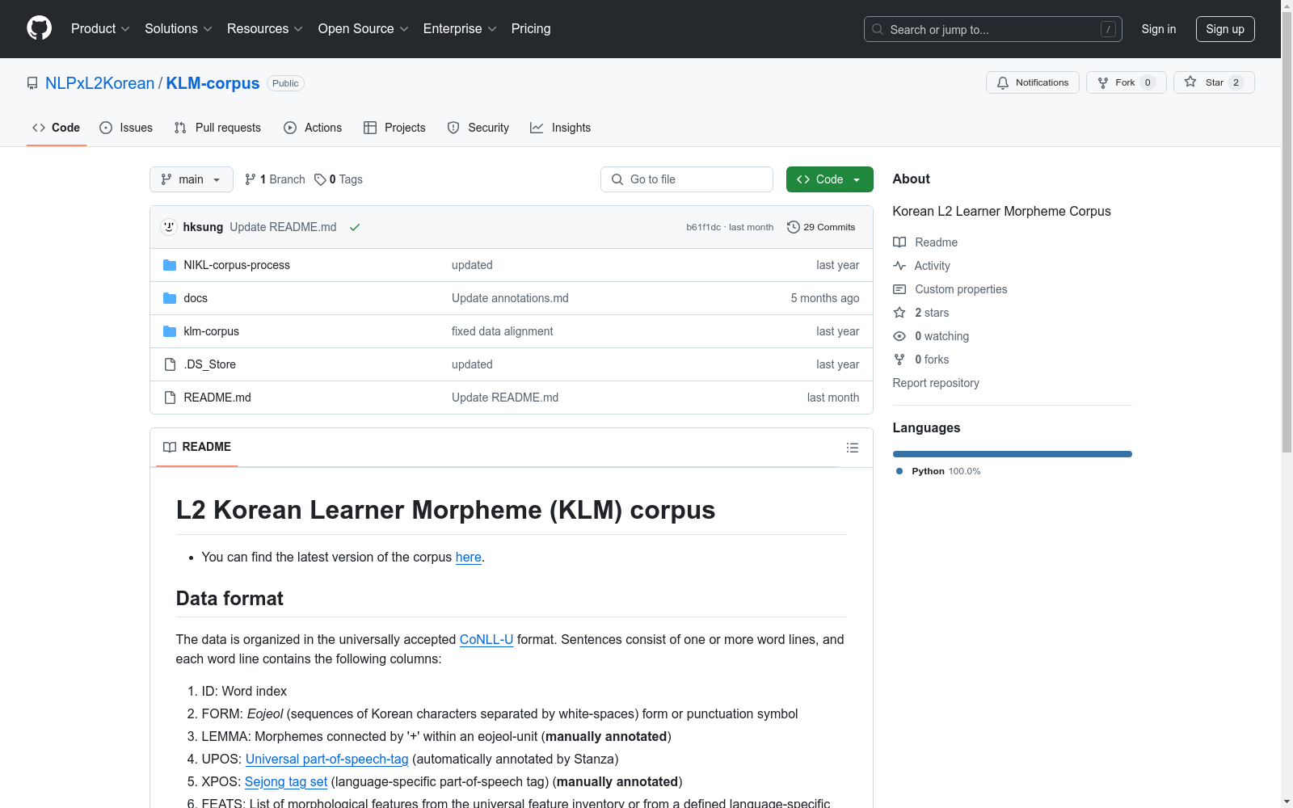The width and height of the screenshot is (1293, 808).
Task: Fork the repository
Action: coord(1127,82)
